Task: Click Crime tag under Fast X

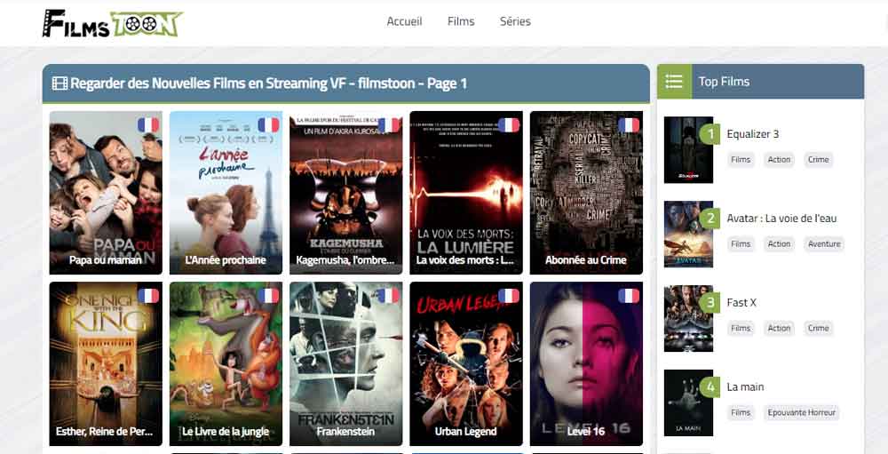Action: 819,328
